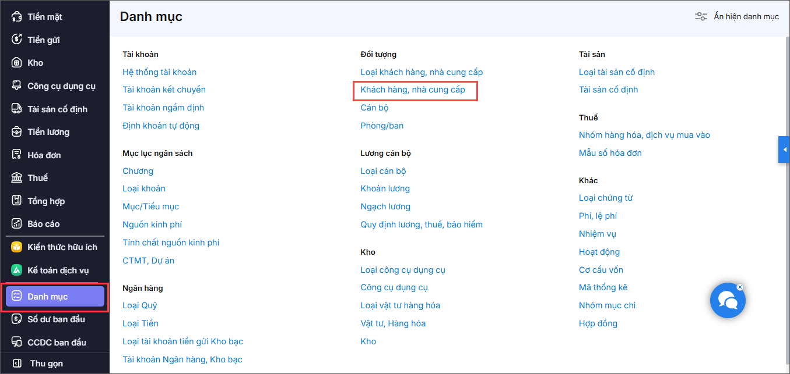Open Hợp đồng link under Khác
Screen dimensions: 790x374
tap(598, 323)
